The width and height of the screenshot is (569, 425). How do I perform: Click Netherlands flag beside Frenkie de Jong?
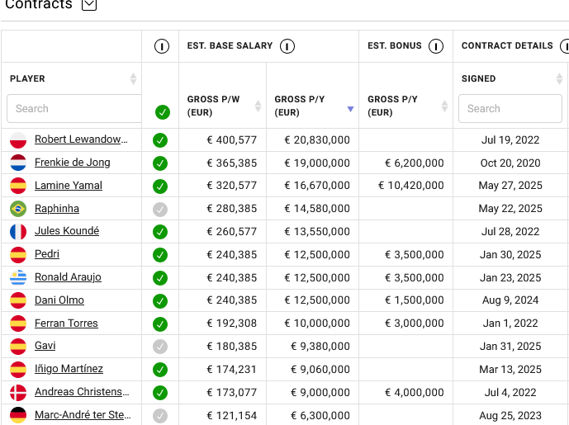[x=18, y=163]
